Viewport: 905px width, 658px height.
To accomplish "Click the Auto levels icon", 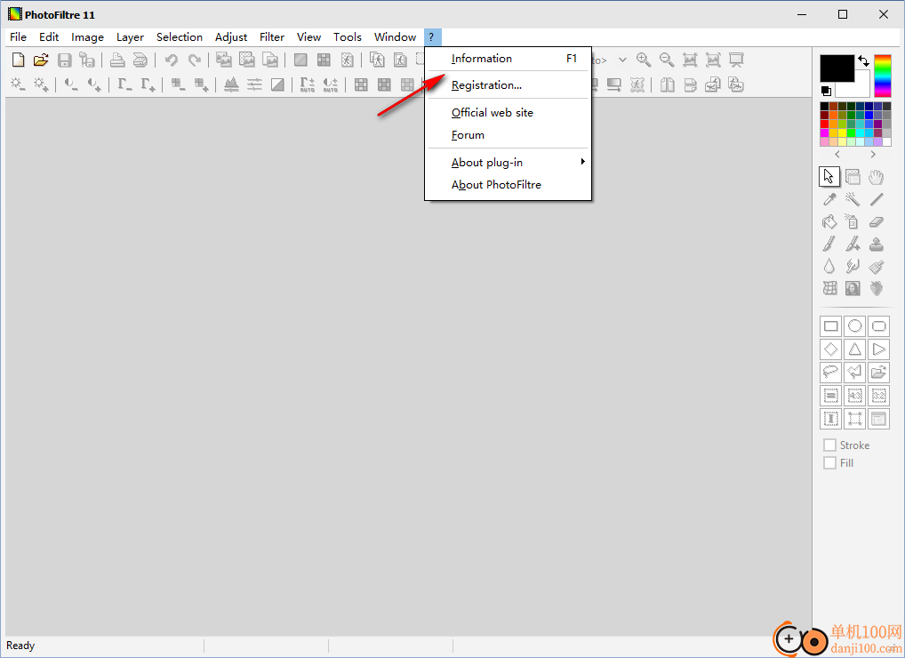I will [x=307, y=84].
